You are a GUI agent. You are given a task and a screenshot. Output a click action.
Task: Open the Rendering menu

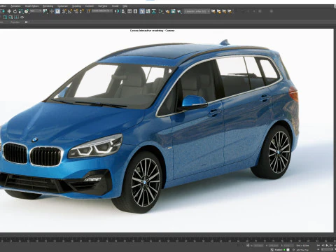point(48,6)
